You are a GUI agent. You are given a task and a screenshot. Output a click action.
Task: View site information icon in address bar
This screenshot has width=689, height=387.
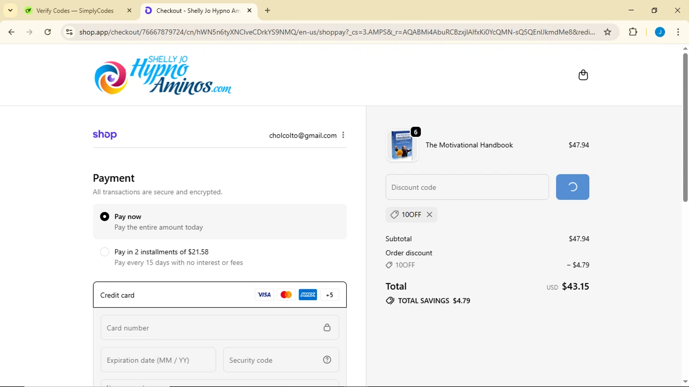pos(69,32)
